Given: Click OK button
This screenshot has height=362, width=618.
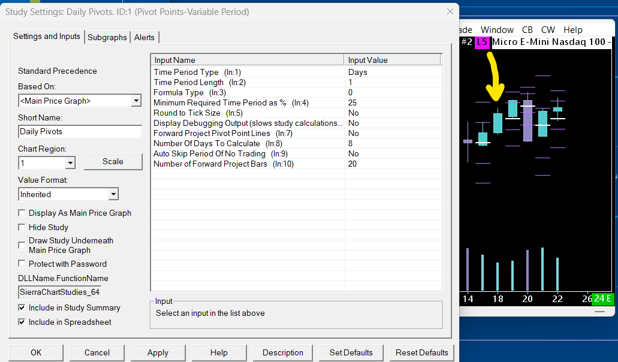Looking at the screenshot, I should coord(36,352).
